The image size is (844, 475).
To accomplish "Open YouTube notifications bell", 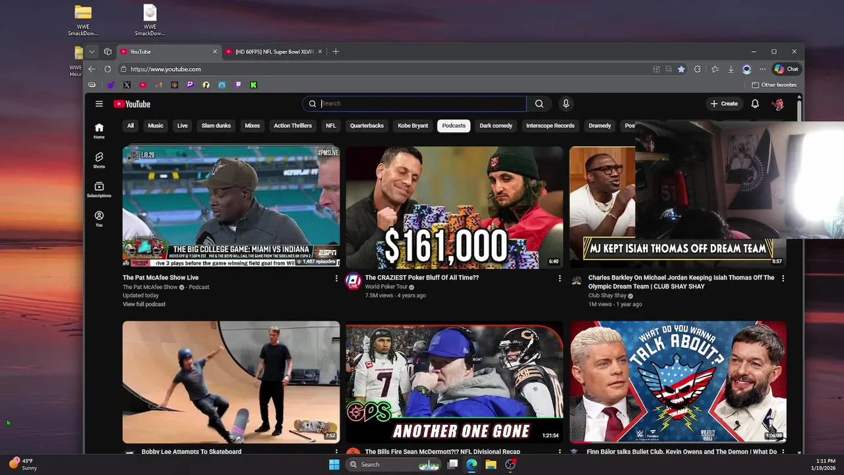I will point(755,104).
